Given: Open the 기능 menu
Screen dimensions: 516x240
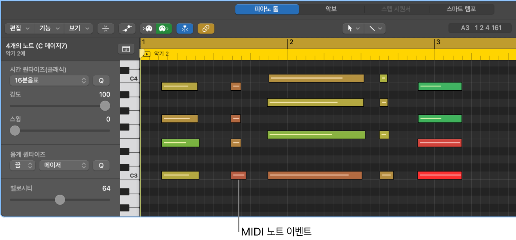Looking at the screenshot, I should pyautogui.click(x=48, y=28).
